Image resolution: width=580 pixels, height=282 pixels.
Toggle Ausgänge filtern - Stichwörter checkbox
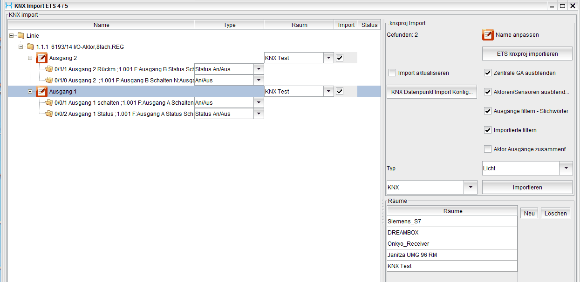click(x=488, y=111)
